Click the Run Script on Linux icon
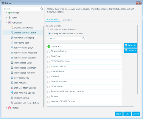The height and width of the screenshot is (119, 143). coord(12,63)
